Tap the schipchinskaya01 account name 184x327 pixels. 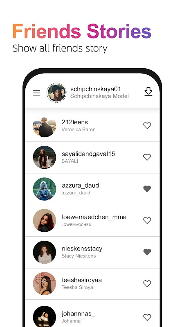pos(96,89)
